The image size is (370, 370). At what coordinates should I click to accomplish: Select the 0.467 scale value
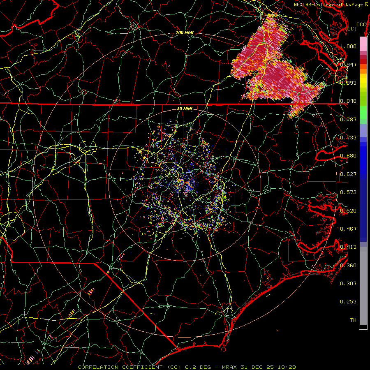pyautogui.click(x=348, y=229)
